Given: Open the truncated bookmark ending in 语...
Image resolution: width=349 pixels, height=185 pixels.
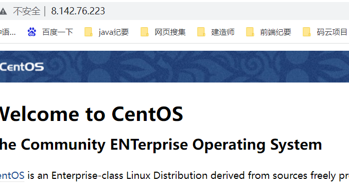Looking at the screenshot, I should pos(8,32).
